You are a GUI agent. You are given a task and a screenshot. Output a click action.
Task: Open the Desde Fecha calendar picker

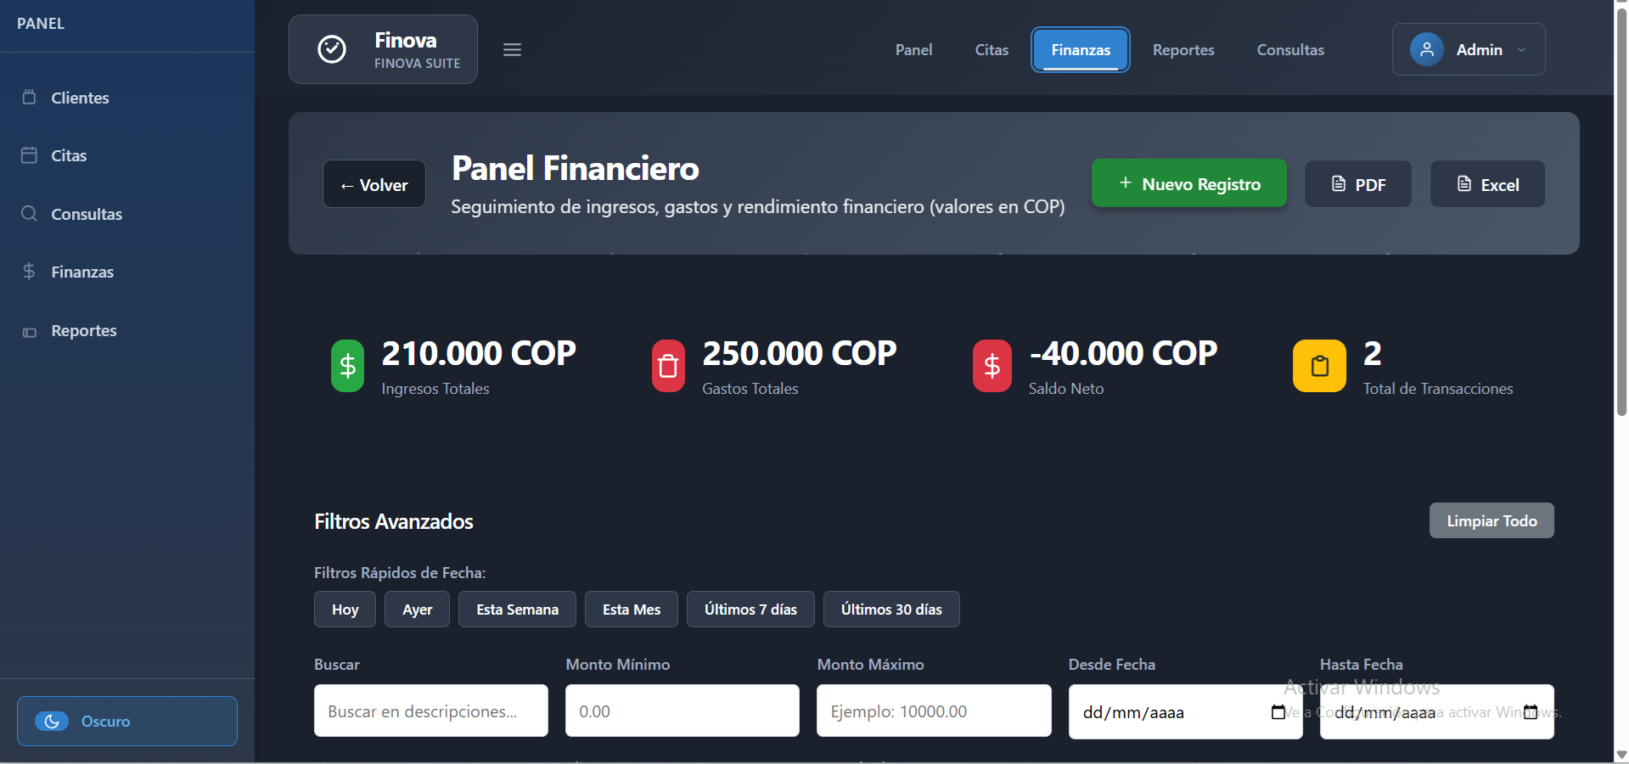coord(1278,712)
